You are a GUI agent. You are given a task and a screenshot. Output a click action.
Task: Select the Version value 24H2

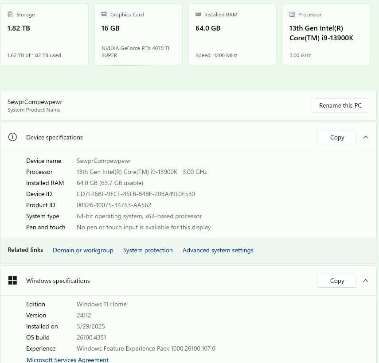(84, 315)
